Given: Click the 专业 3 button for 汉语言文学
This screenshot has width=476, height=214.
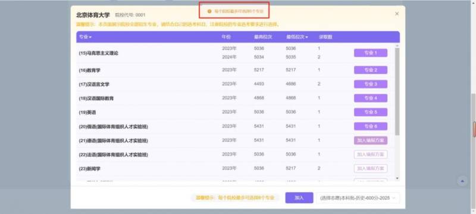Looking at the screenshot, I should [370, 84].
